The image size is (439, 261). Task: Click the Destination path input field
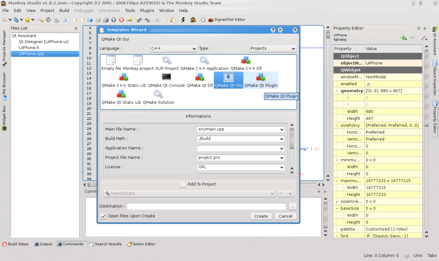click(206, 207)
